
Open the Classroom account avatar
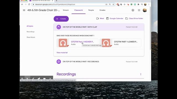(x=145, y=10)
